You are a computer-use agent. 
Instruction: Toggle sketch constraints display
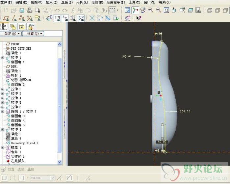(x=65, y=18)
